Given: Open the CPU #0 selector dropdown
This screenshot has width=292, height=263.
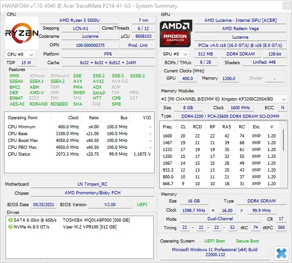Looking at the screenshot, I should point(20,55).
